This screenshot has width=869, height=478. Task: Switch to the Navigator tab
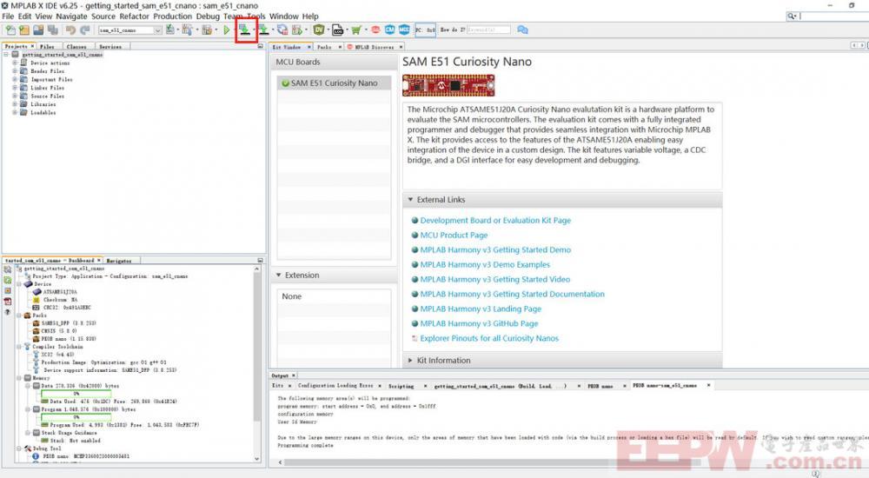click(118, 260)
